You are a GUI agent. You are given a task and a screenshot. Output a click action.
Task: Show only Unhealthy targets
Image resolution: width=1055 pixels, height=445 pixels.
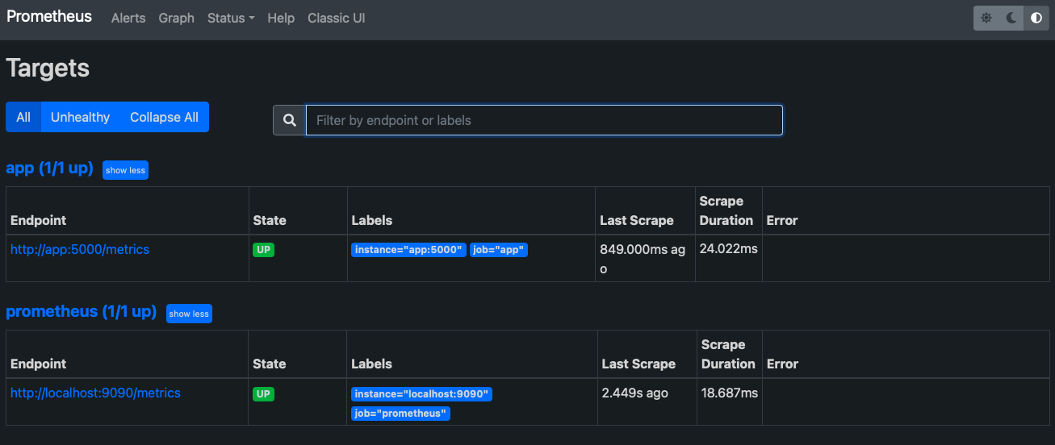(x=80, y=117)
